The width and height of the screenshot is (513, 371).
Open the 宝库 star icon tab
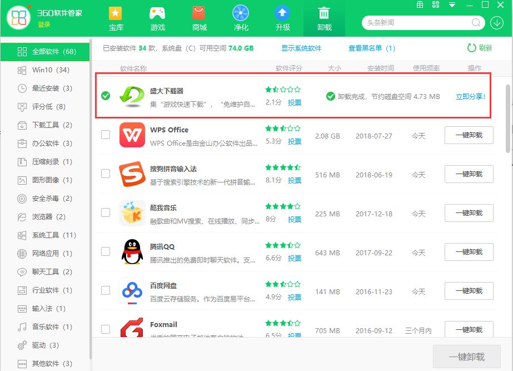[x=116, y=19]
